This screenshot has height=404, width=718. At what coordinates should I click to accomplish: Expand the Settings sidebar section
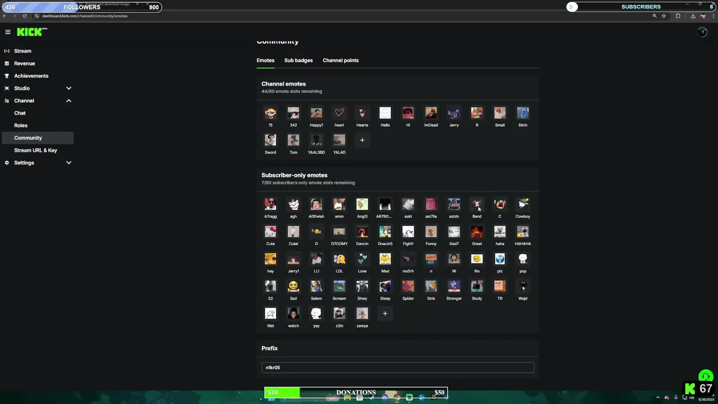point(68,163)
